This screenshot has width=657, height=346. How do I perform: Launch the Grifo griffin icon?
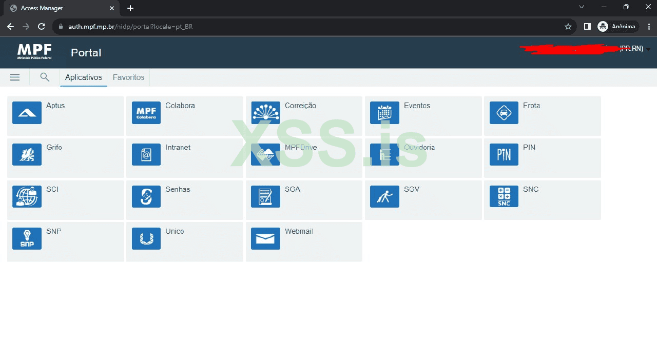[27, 154]
